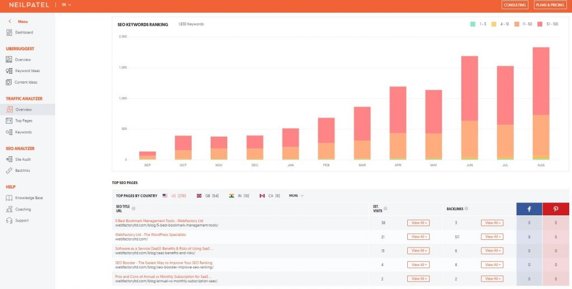Open visits View All for WordPress Specialists row
Image resolution: width=572 pixels, height=289 pixels.
click(418, 237)
